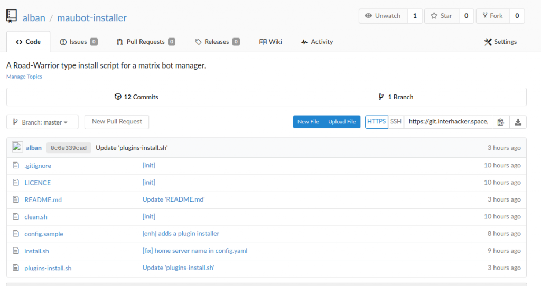Open the Branch: master dropdown
The height and width of the screenshot is (286, 541).
click(x=42, y=122)
